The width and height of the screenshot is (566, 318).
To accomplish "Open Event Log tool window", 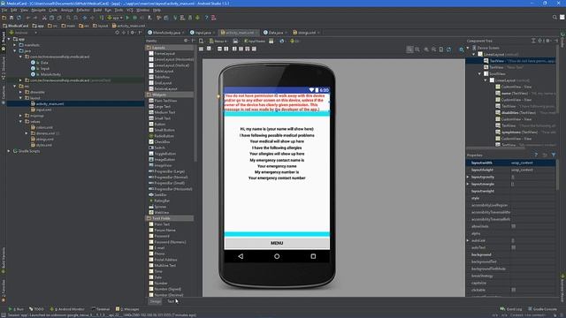I will [x=511, y=309].
